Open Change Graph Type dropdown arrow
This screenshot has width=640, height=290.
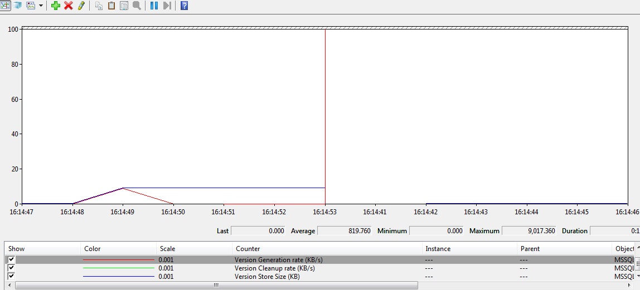point(41,6)
